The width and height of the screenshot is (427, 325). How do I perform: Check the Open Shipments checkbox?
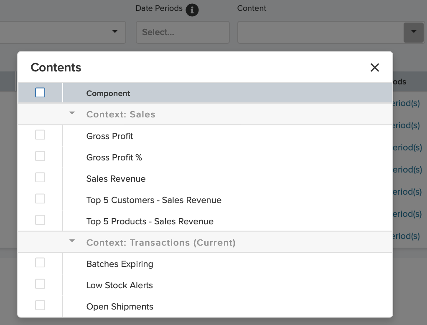click(40, 305)
